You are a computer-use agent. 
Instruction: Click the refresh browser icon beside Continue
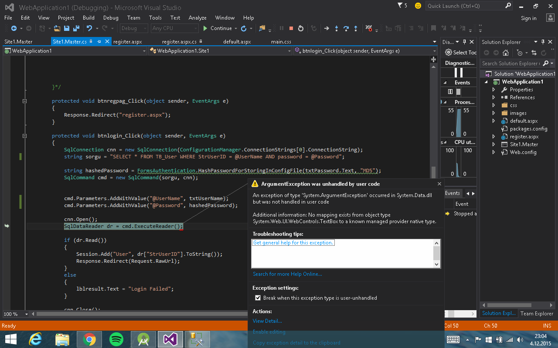[x=244, y=28]
